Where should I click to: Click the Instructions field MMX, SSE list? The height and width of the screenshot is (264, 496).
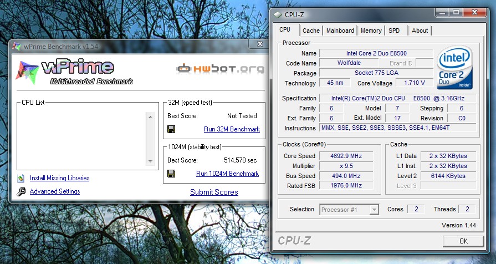[x=397, y=128]
